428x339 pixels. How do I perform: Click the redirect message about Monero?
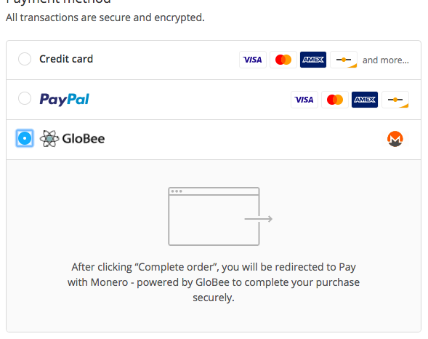pos(214,282)
